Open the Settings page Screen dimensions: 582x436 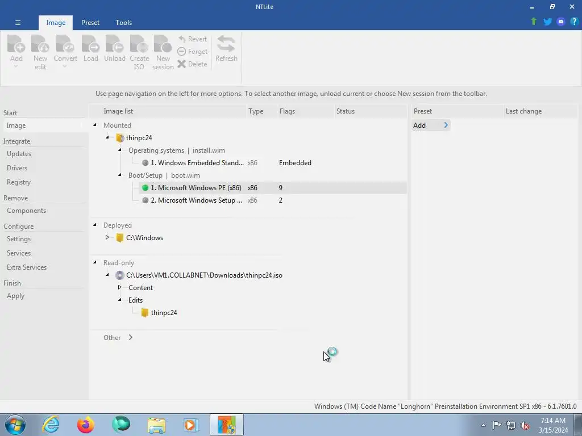[19, 239]
